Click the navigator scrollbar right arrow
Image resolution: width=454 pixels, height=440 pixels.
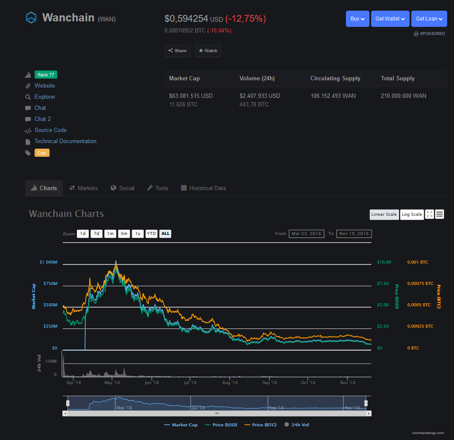click(x=369, y=414)
